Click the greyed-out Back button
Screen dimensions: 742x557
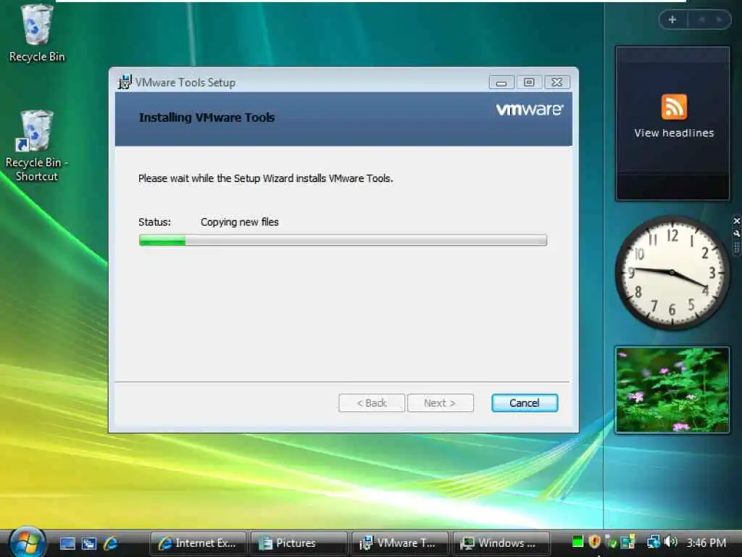(x=372, y=403)
